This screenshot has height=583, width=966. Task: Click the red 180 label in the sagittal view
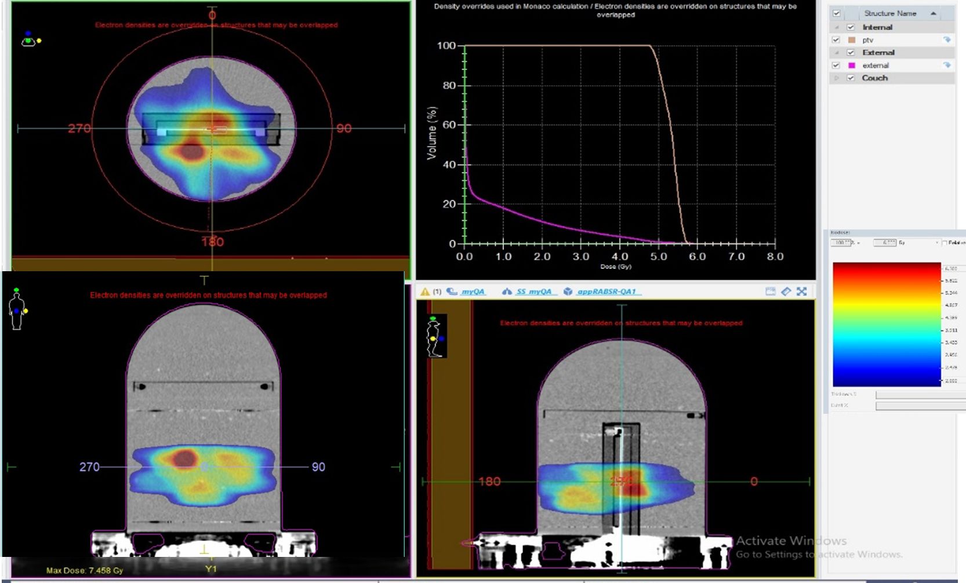click(489, 481)
